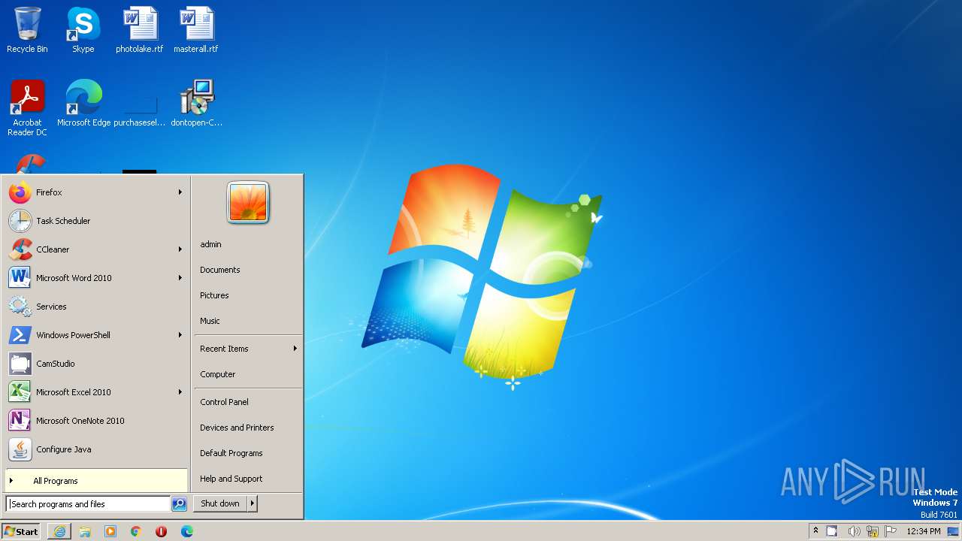Open Microsoft Edge desktop shortcut
Viewport: 962px width, 541px height.
point(83,104)
